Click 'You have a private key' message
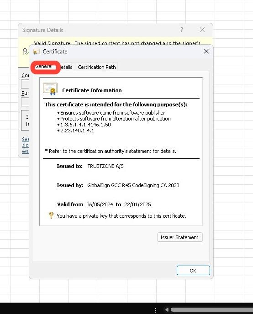Screen dimensions: 253x314 pos(121,216)
